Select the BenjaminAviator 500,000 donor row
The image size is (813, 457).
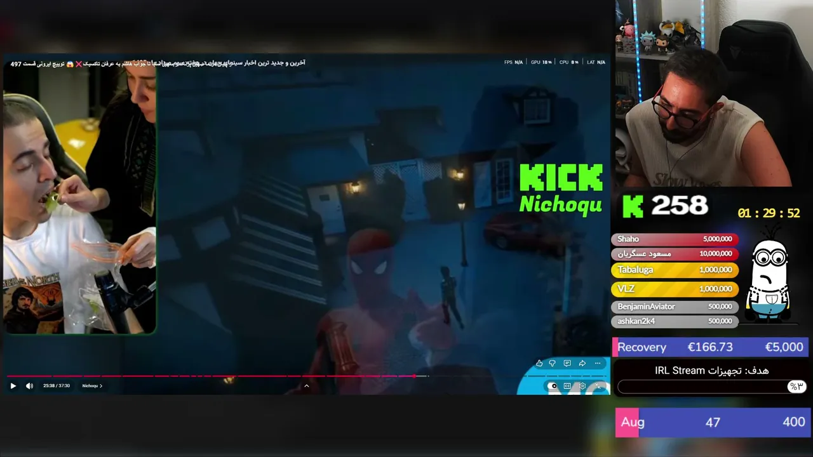pos(675,307)
